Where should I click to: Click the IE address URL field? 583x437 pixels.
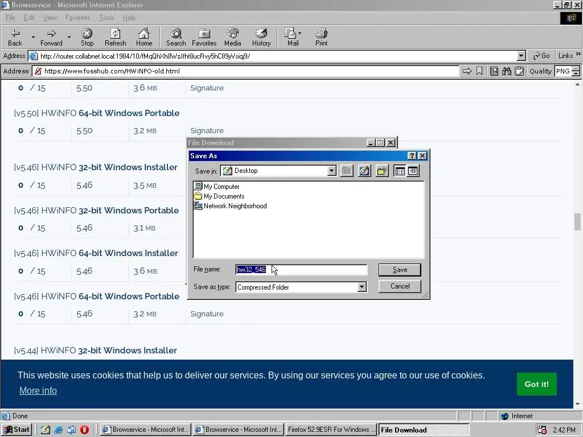click(273, 56)
